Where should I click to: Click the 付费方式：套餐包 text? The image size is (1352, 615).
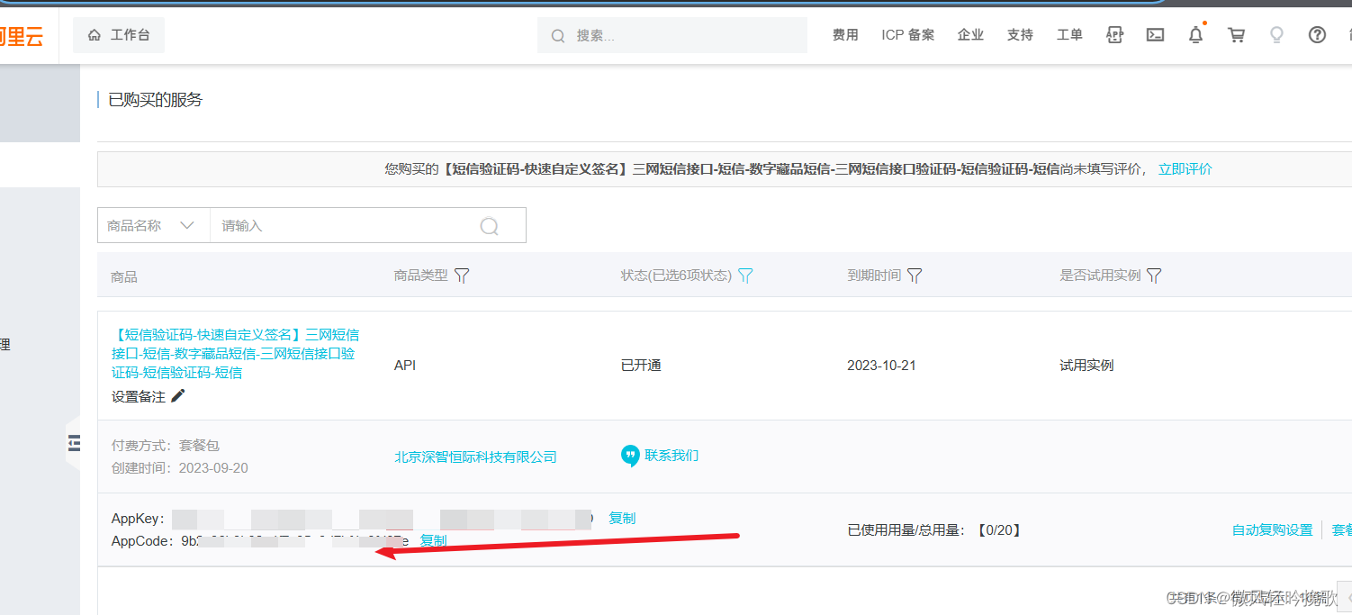166,445
